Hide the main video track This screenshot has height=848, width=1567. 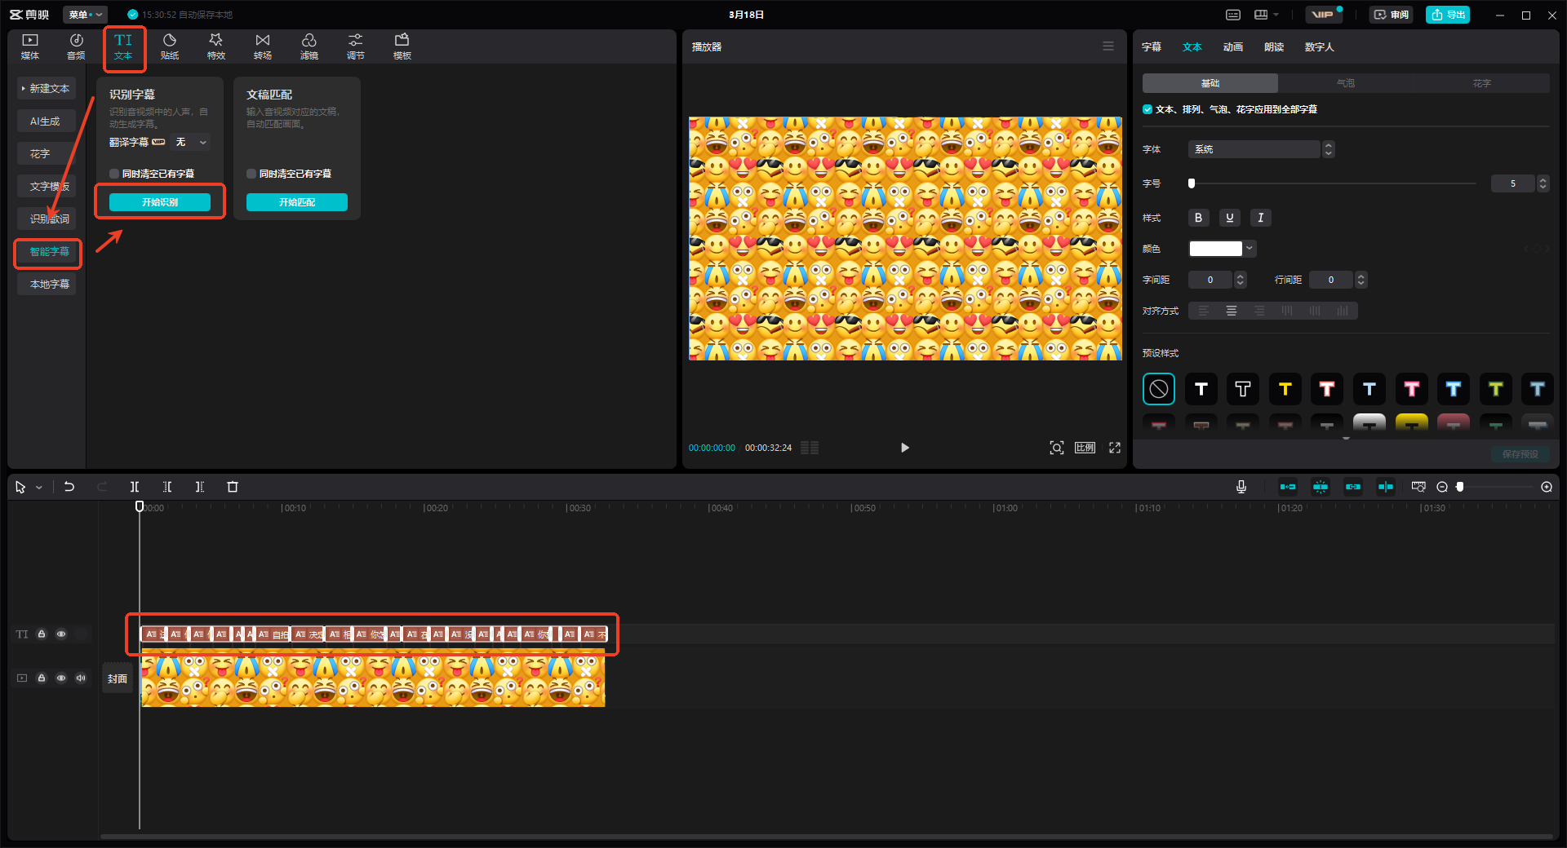61,678
